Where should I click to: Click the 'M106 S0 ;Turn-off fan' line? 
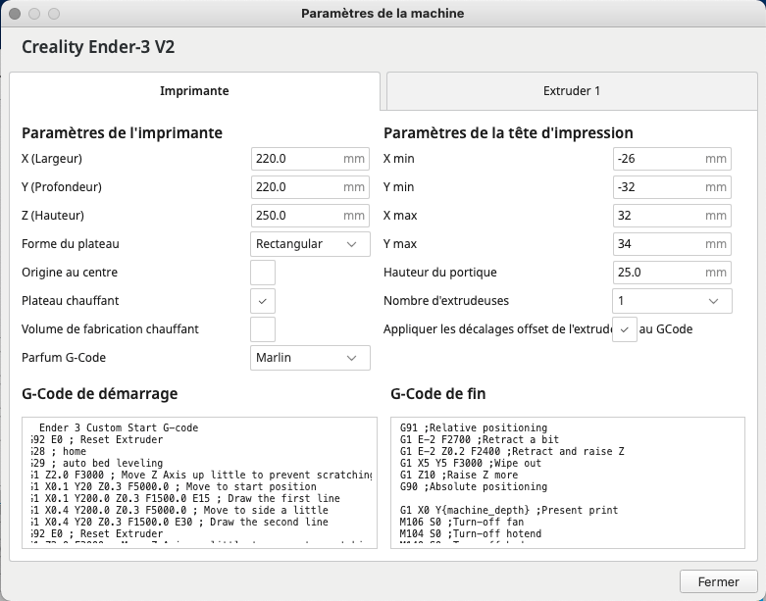462,522
